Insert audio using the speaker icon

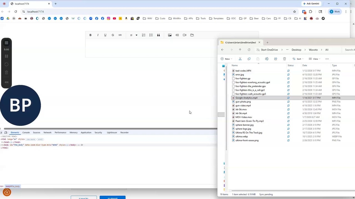pyautogui.click(x=177, y=35)
